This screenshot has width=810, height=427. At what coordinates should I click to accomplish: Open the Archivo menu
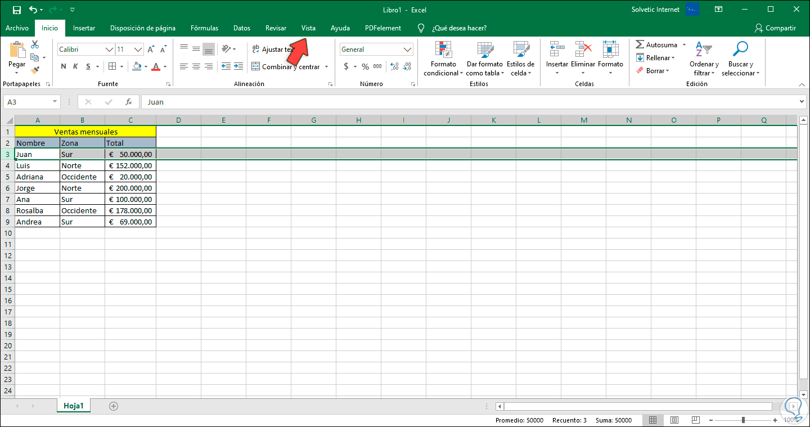[17, 28]
